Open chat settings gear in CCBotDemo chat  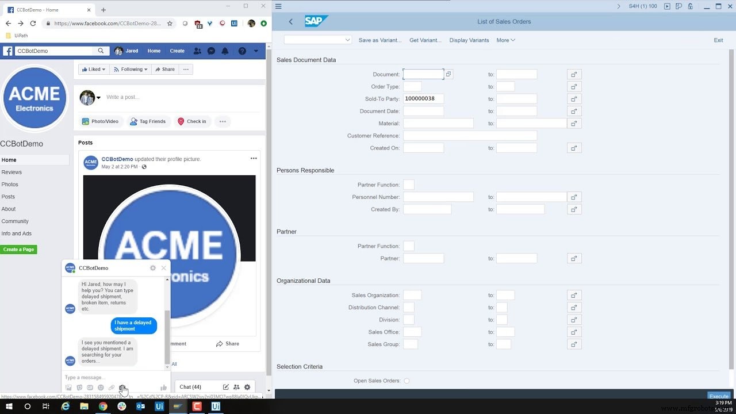[x=152, y=268]
